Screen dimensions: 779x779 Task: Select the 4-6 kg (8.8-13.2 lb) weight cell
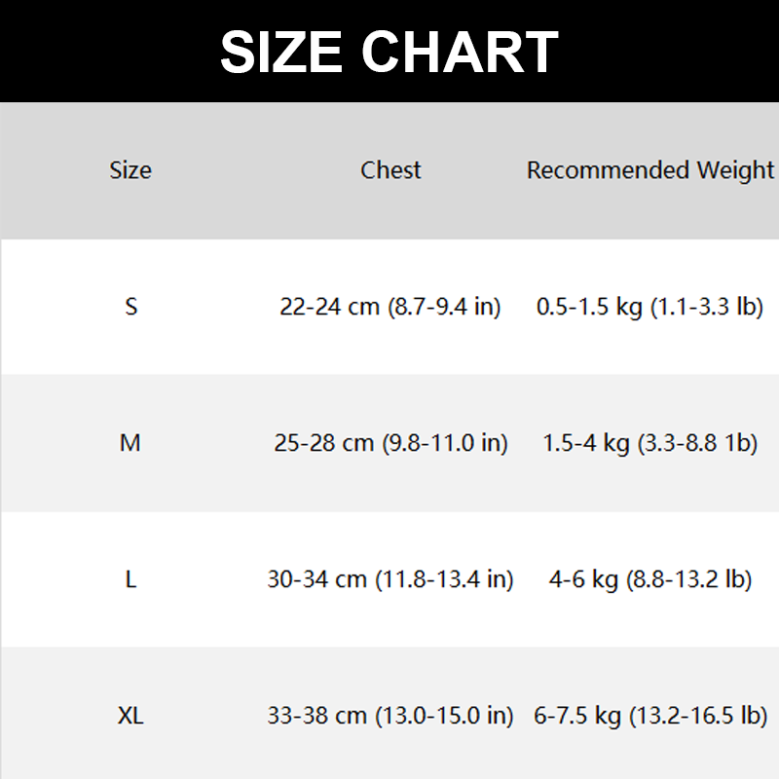coord(650,579)
